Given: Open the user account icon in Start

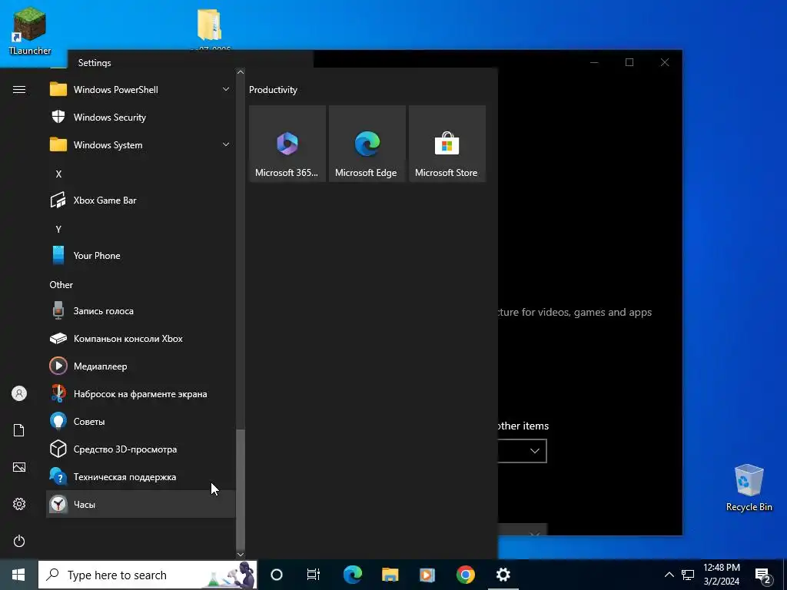Looking at the screenshot, I should (x=19, y=393).
